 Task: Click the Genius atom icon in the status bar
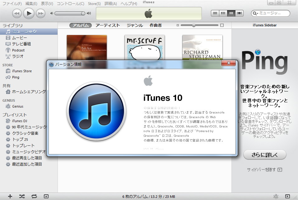click(276, 196)
